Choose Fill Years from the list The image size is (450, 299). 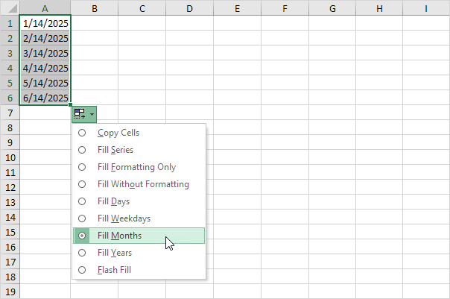[115, 253]
